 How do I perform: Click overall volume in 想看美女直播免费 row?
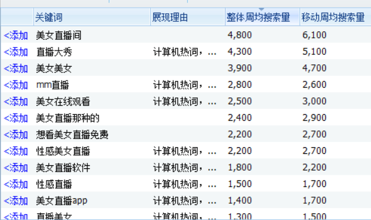(x=239, y=134)
